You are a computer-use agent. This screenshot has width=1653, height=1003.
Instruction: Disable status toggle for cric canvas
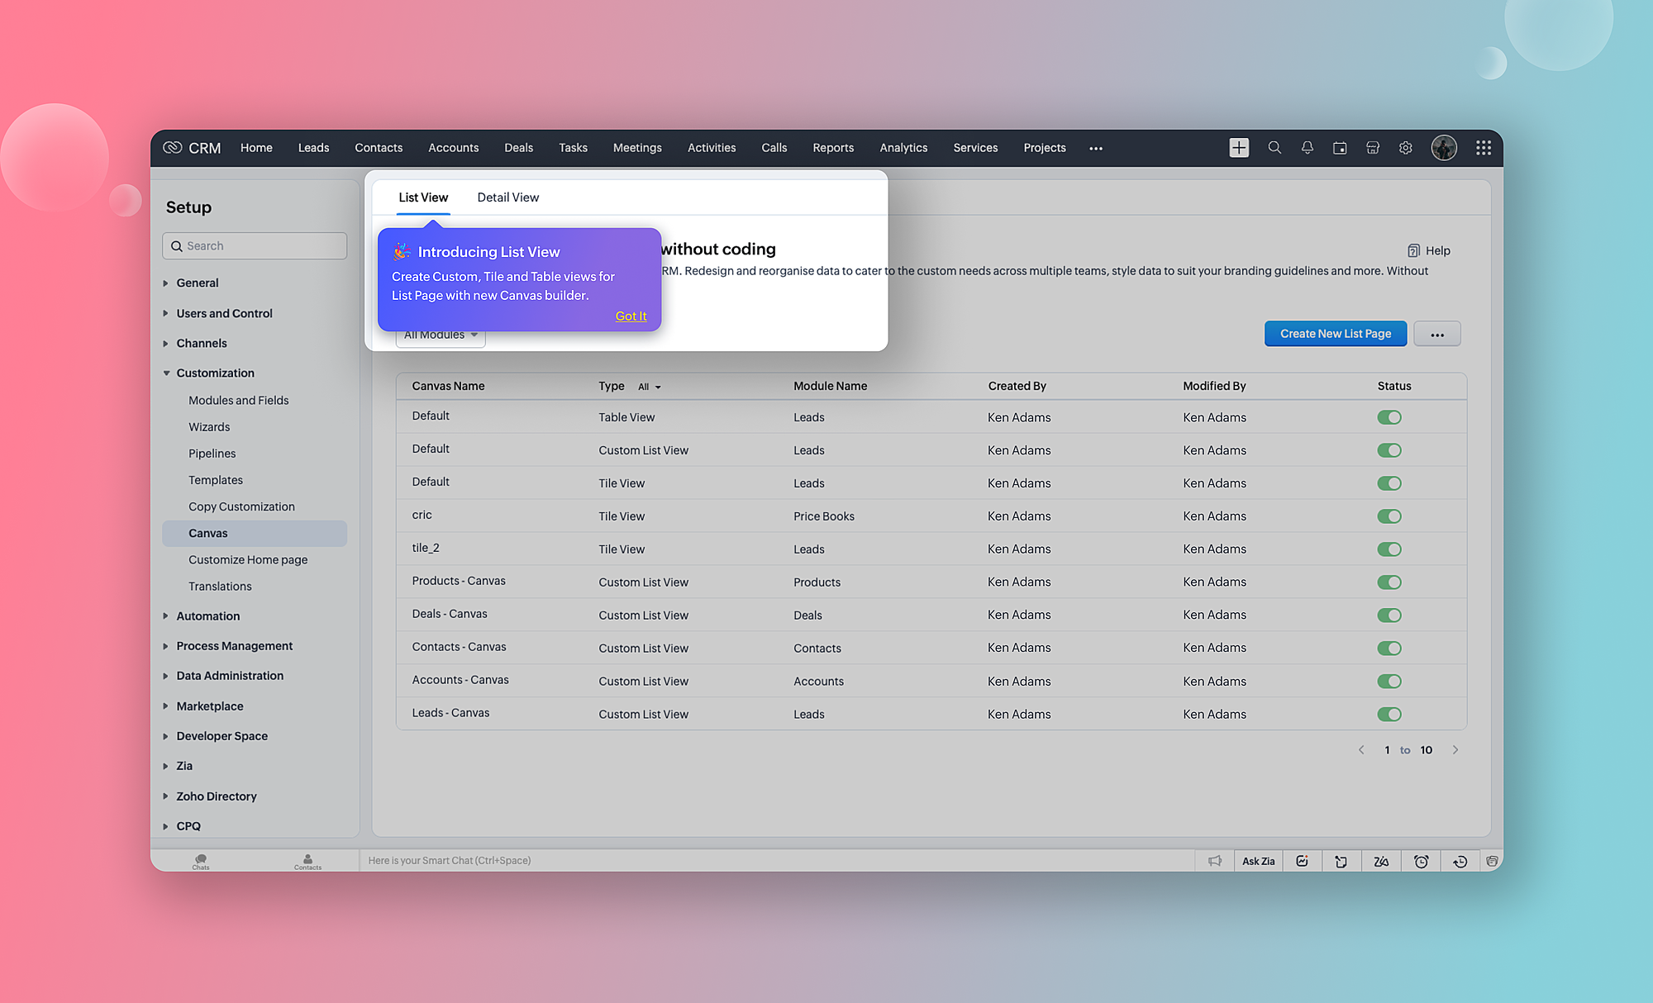(1389, 516)
